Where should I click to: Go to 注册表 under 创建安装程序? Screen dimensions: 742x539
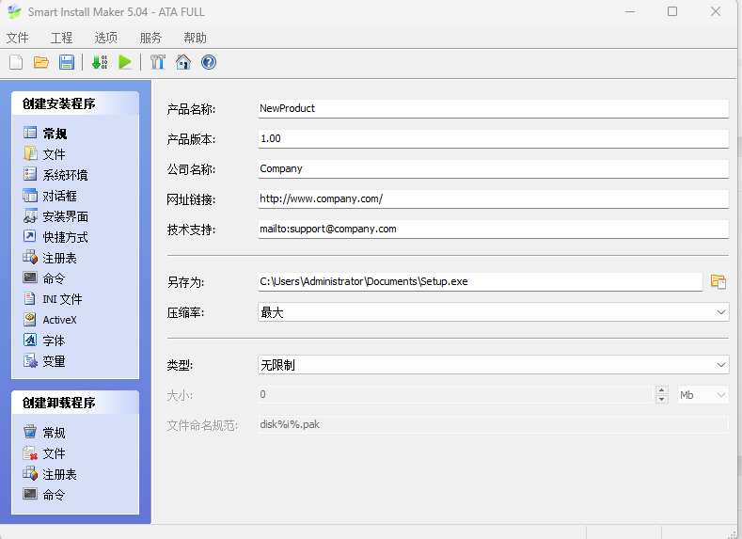59,258
